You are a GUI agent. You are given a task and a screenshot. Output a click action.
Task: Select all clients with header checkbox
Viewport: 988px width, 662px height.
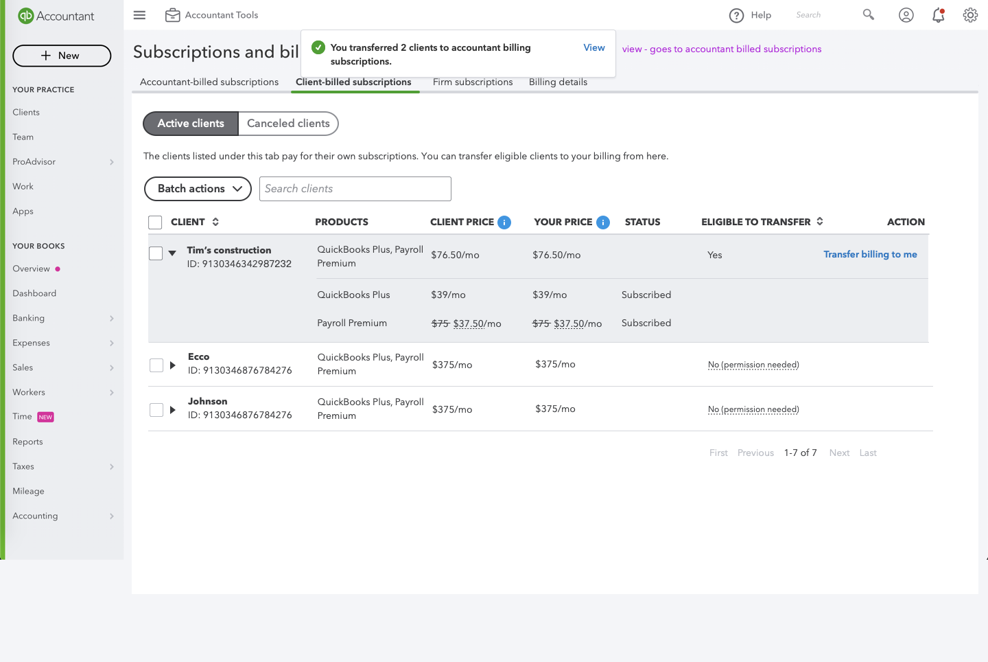tap(155, 222)
